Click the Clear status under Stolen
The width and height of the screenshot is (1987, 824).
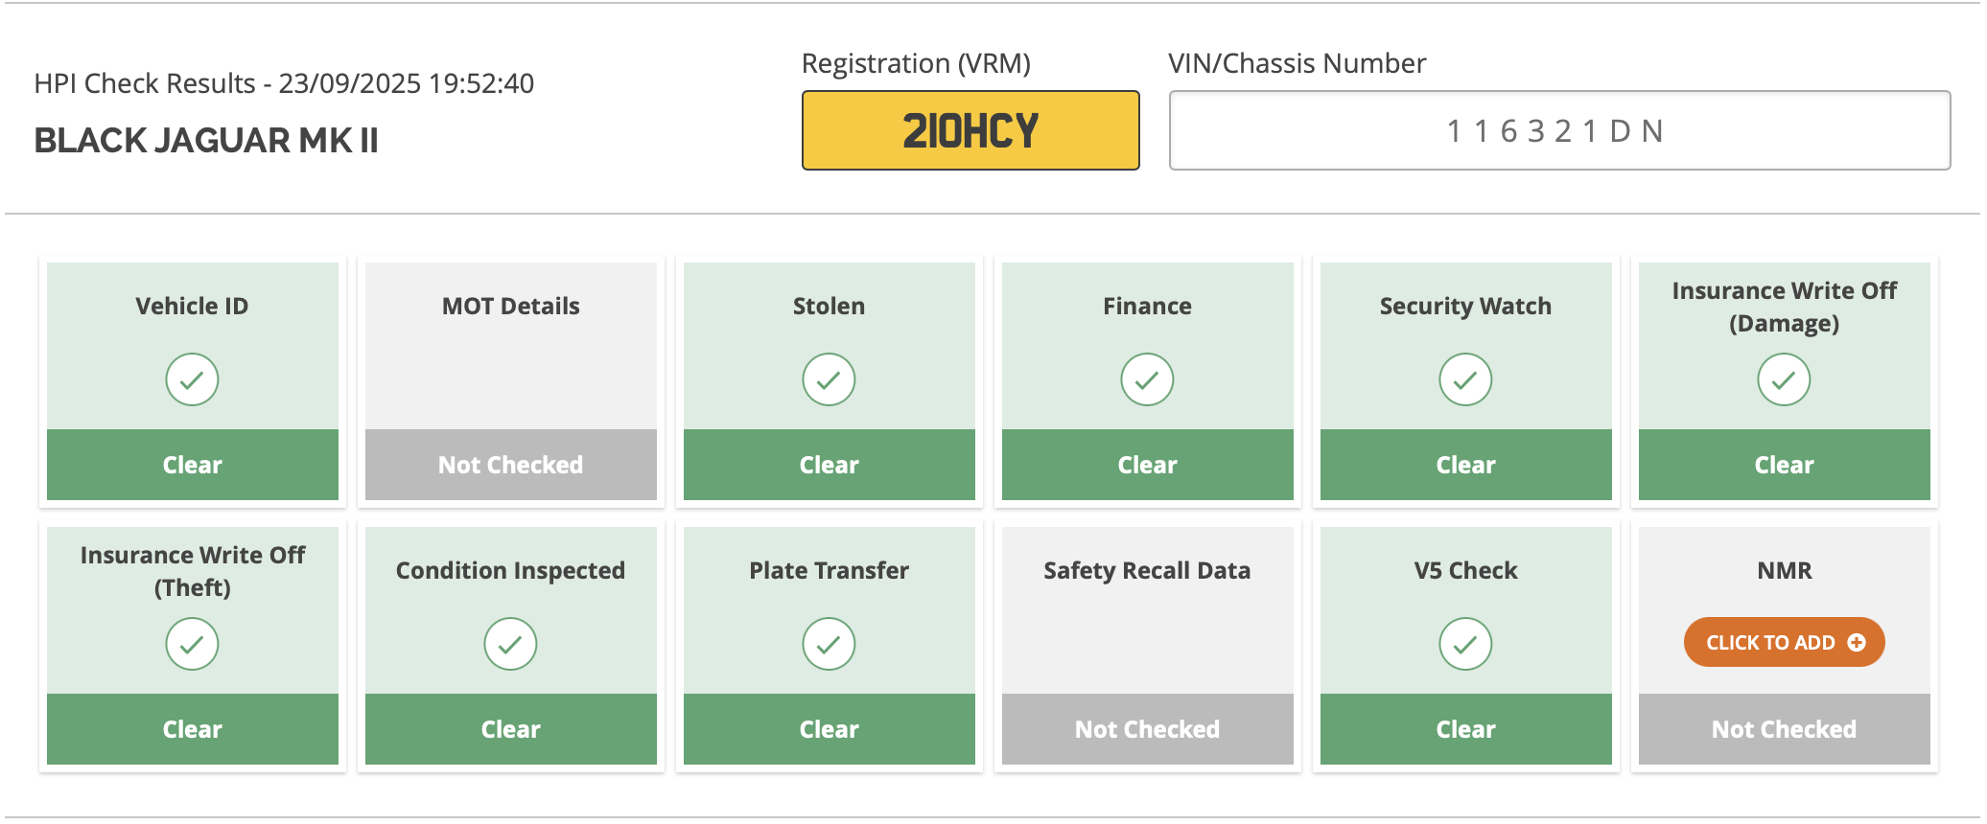click(x=829, y=465)
